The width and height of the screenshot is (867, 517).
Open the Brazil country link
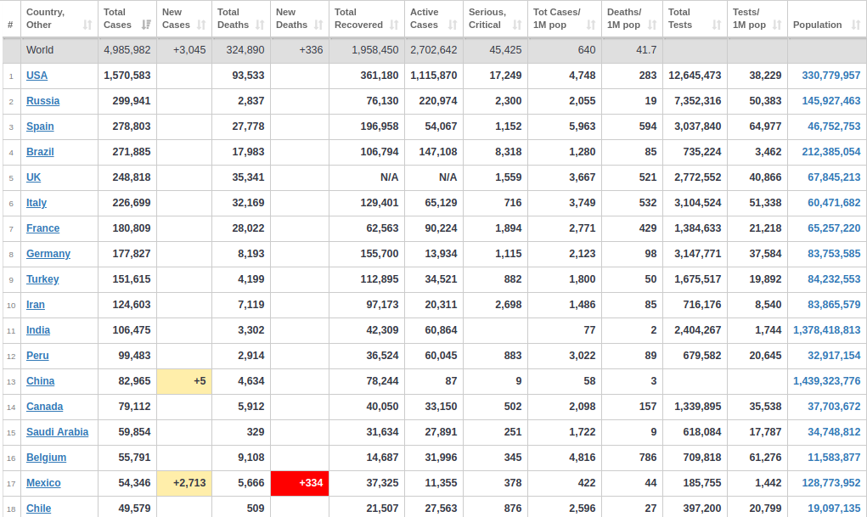pyautogui.click(x=41, y=152)
